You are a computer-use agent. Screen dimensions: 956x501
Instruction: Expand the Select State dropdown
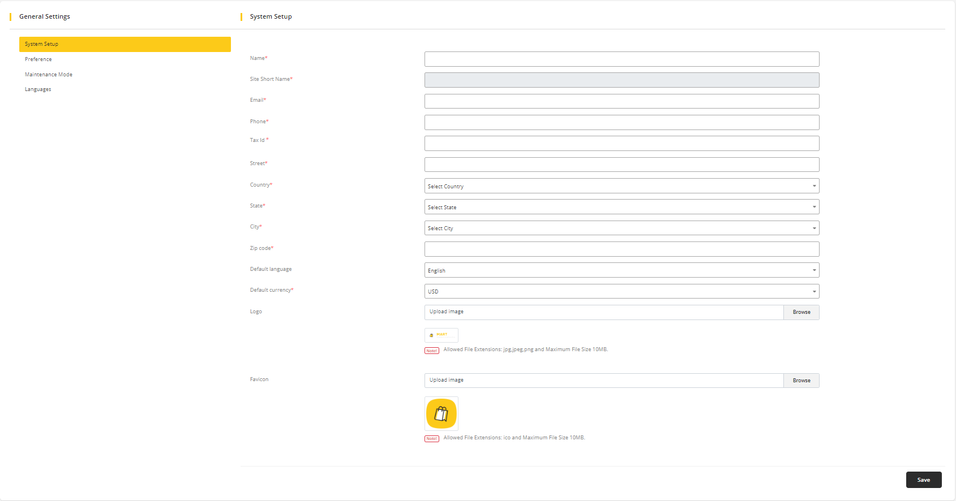(x=621, y=207)
